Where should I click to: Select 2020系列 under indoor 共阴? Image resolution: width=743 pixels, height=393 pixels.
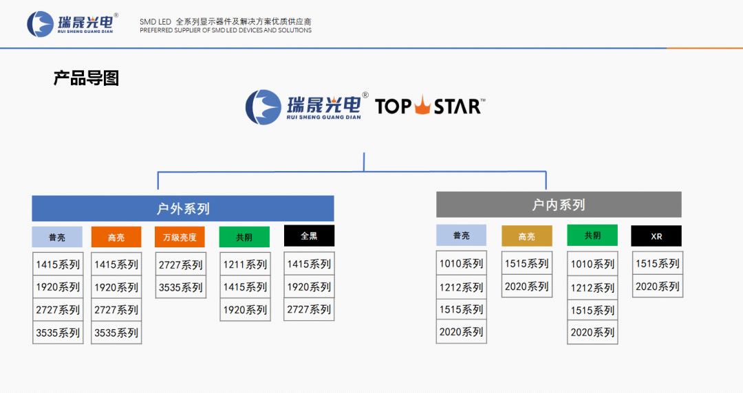click(593, 333)
